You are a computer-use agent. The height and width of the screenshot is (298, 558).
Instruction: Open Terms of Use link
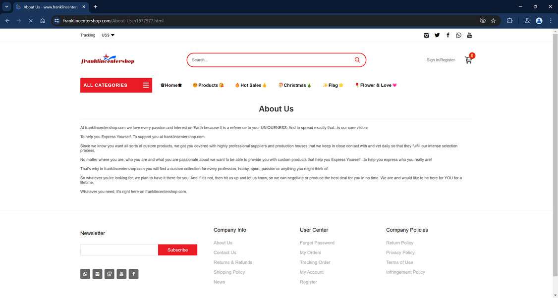point(399,262)
